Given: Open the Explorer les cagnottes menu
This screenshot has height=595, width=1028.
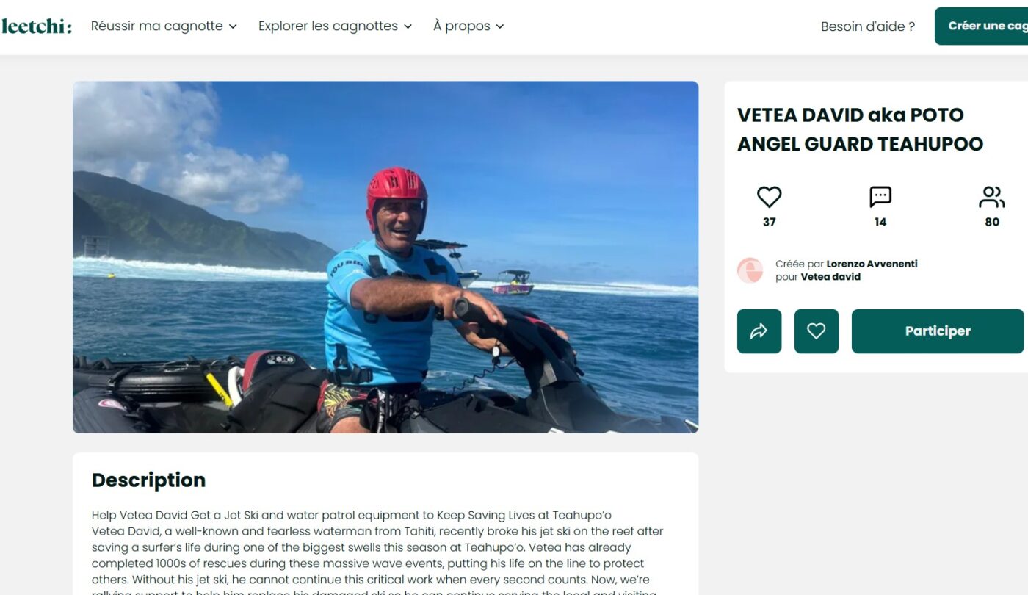Looking at the screenshot, I should 335,26.
